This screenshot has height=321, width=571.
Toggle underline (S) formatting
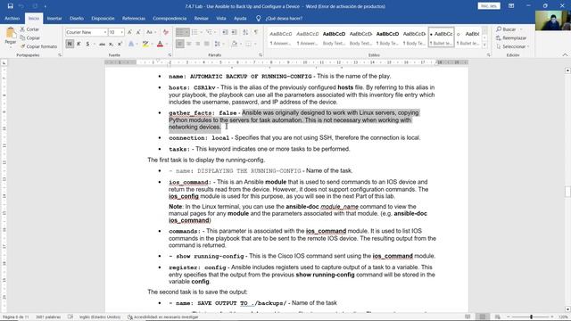click(87, 44)
